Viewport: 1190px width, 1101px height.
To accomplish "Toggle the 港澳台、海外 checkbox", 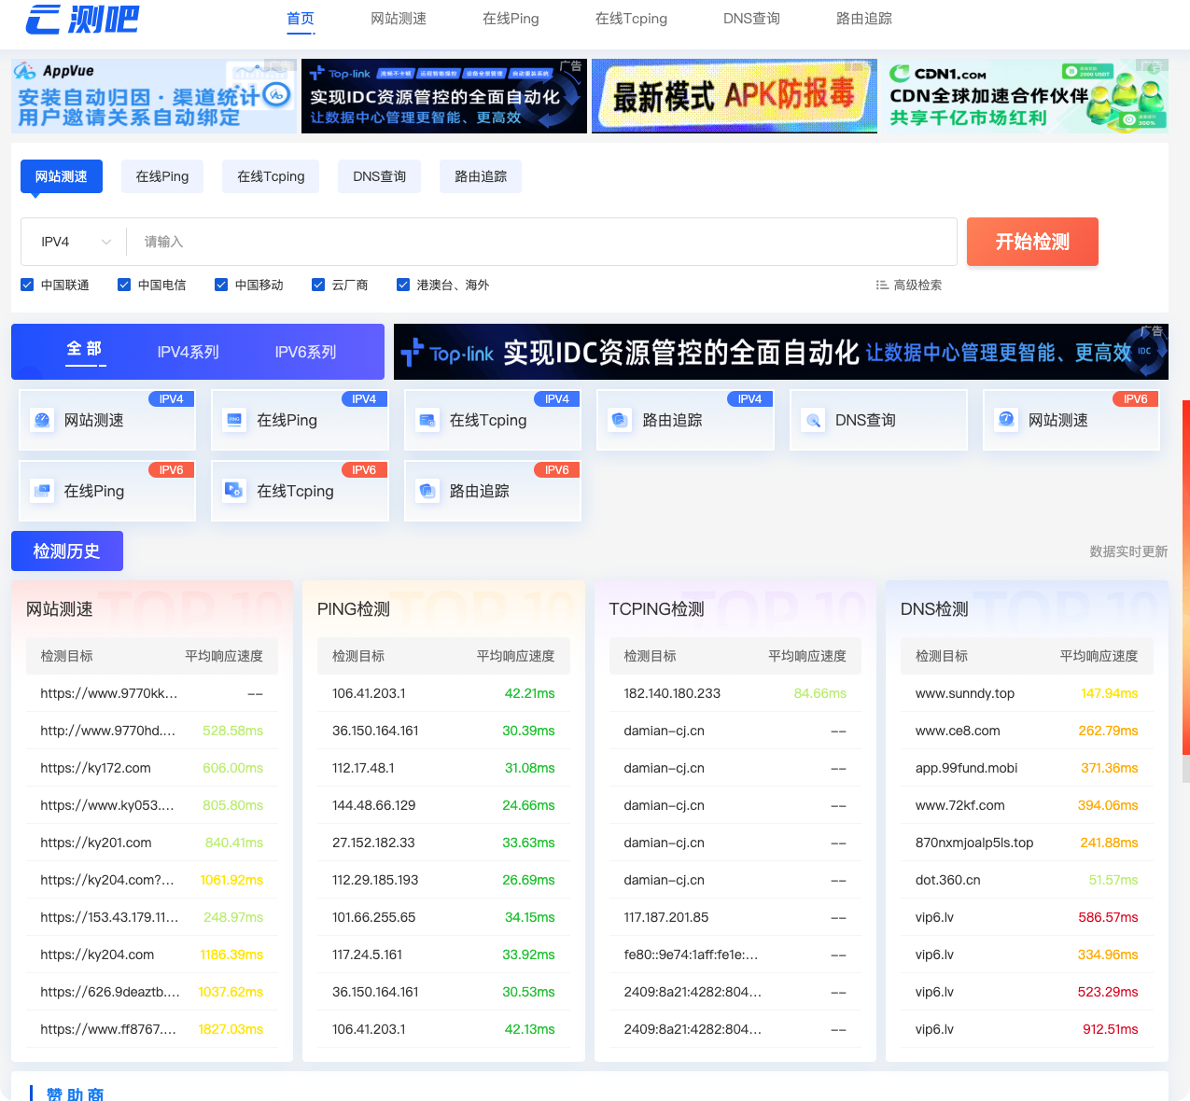I will tap(403, 285).
